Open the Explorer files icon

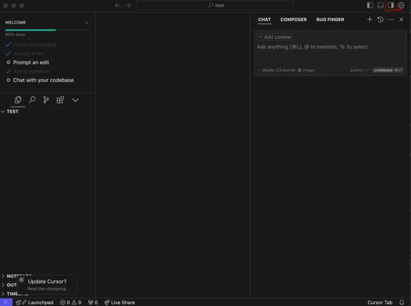[x=18, y=100]
